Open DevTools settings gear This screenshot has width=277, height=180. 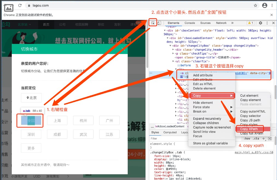(260, 23)
